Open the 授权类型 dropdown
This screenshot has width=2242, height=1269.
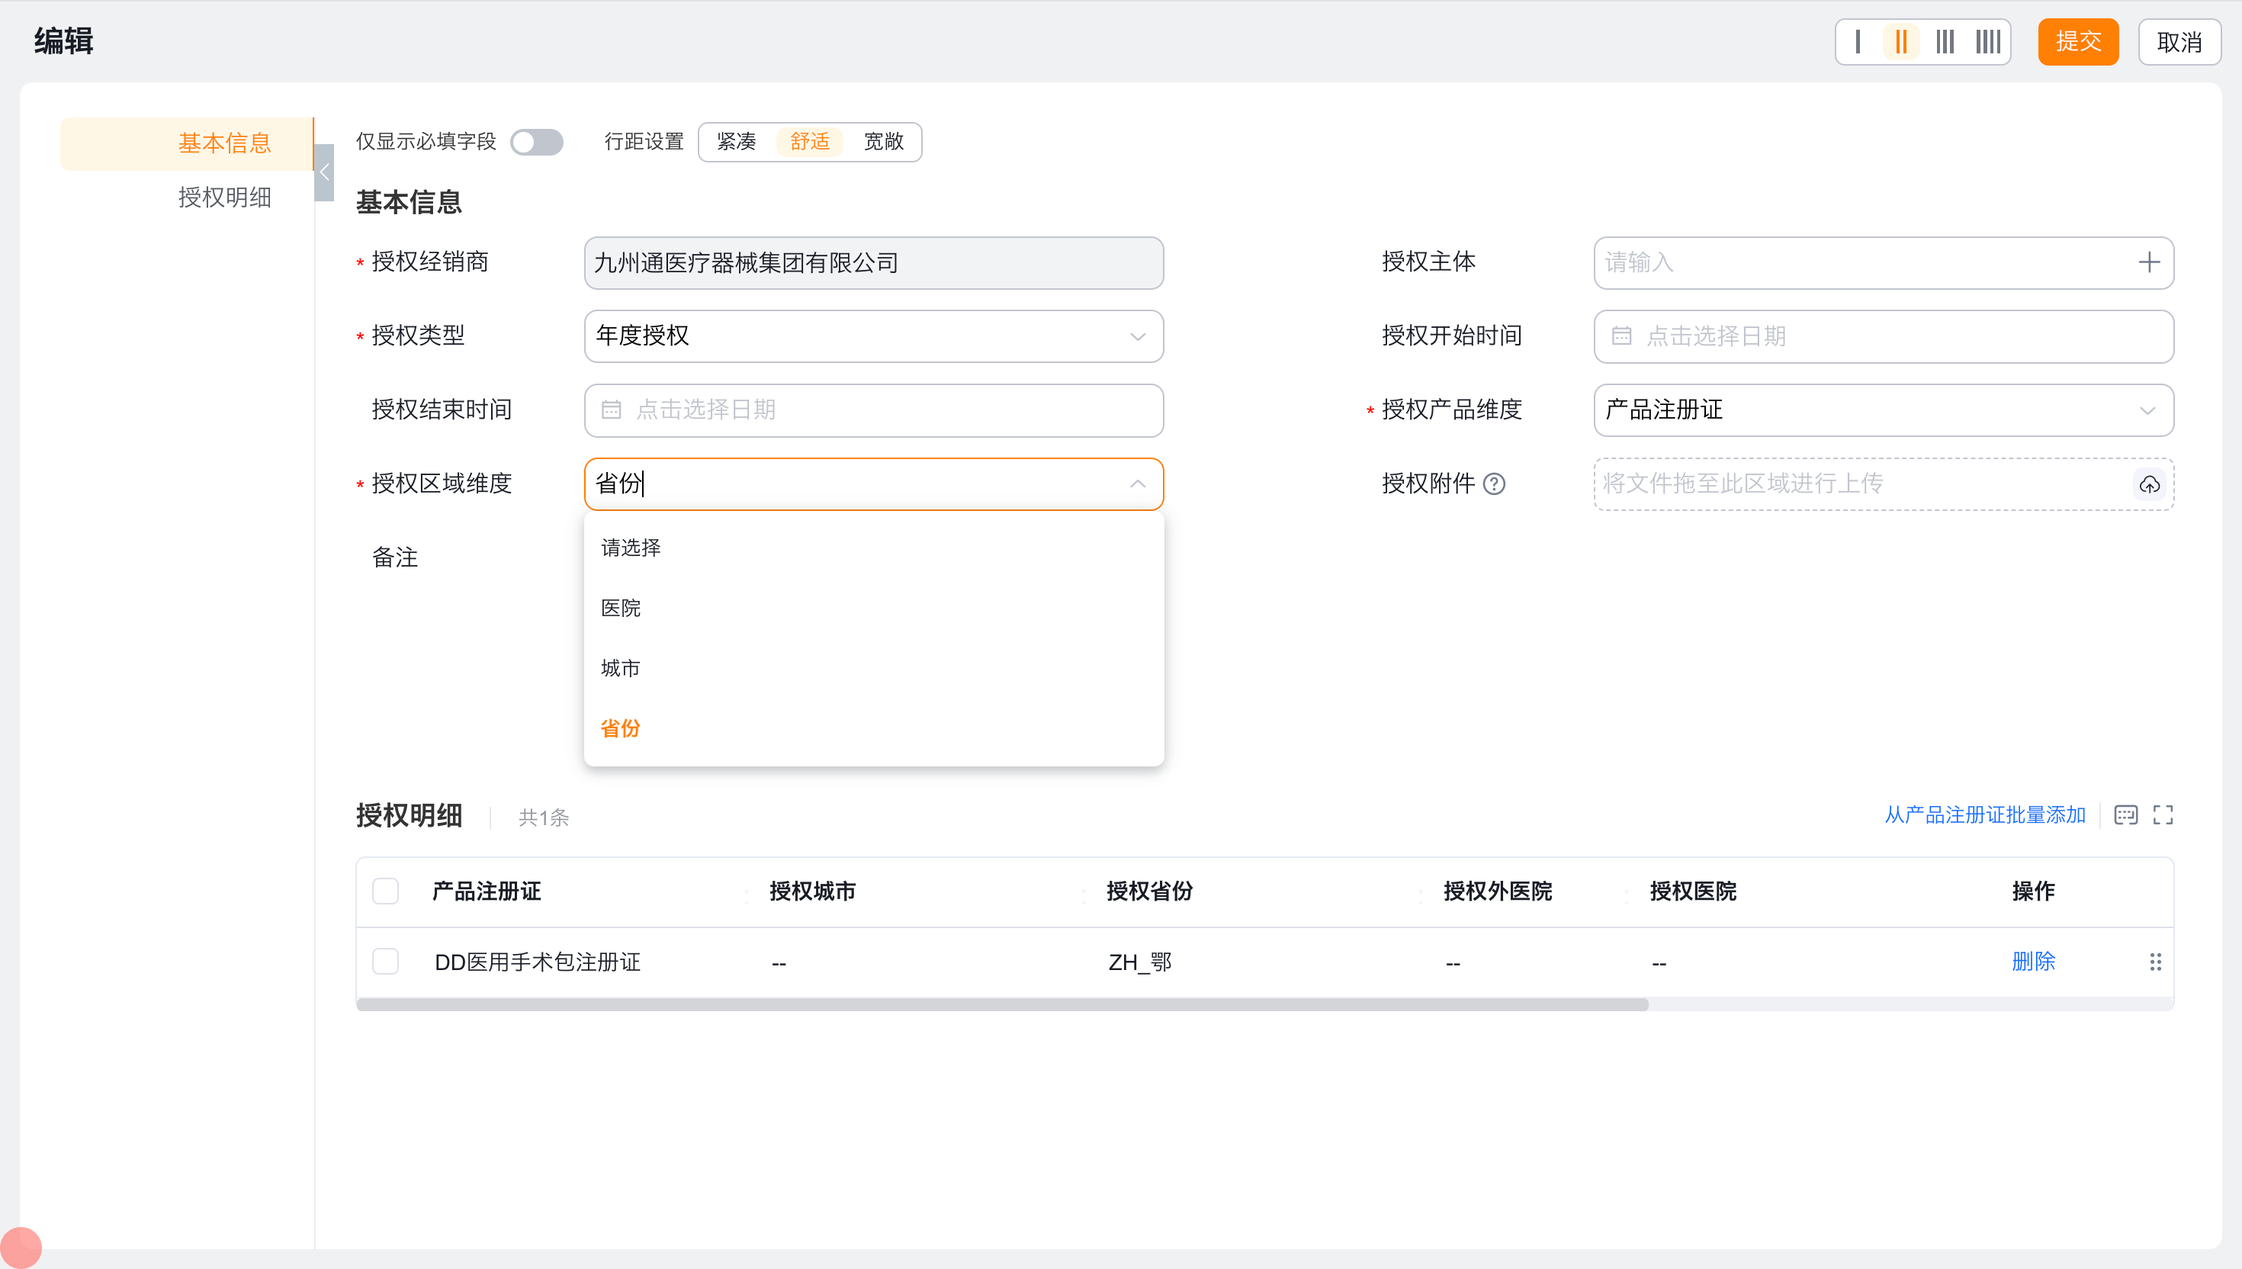pos(873,336)
